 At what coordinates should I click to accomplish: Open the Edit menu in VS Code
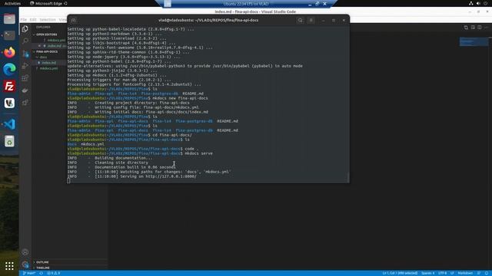pyautogui.click(x=33, y=20)
